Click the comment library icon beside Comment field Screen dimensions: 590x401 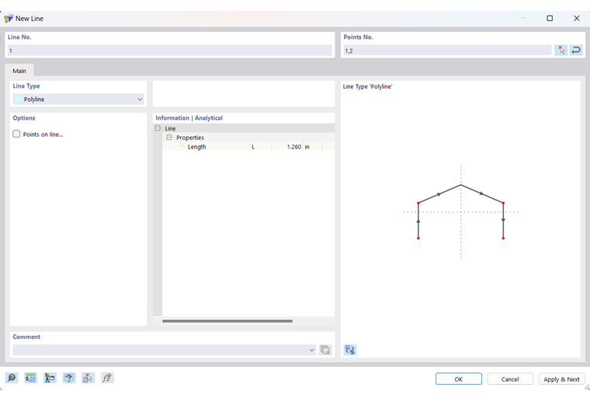pos(325,350)
